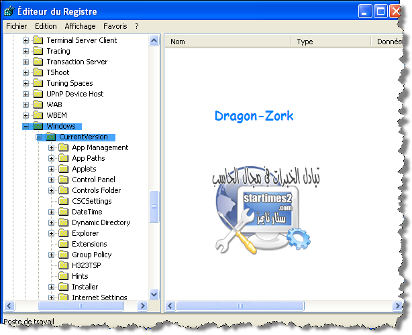Screen dimensions: 412x335
Task: Click the Control Panel folder icon
Action: tap(63, 180)
